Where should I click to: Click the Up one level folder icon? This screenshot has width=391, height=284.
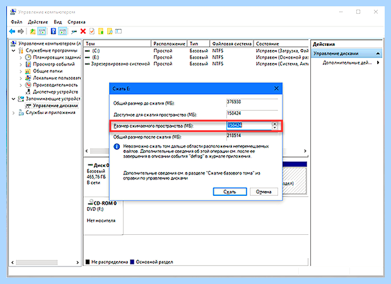33,31
